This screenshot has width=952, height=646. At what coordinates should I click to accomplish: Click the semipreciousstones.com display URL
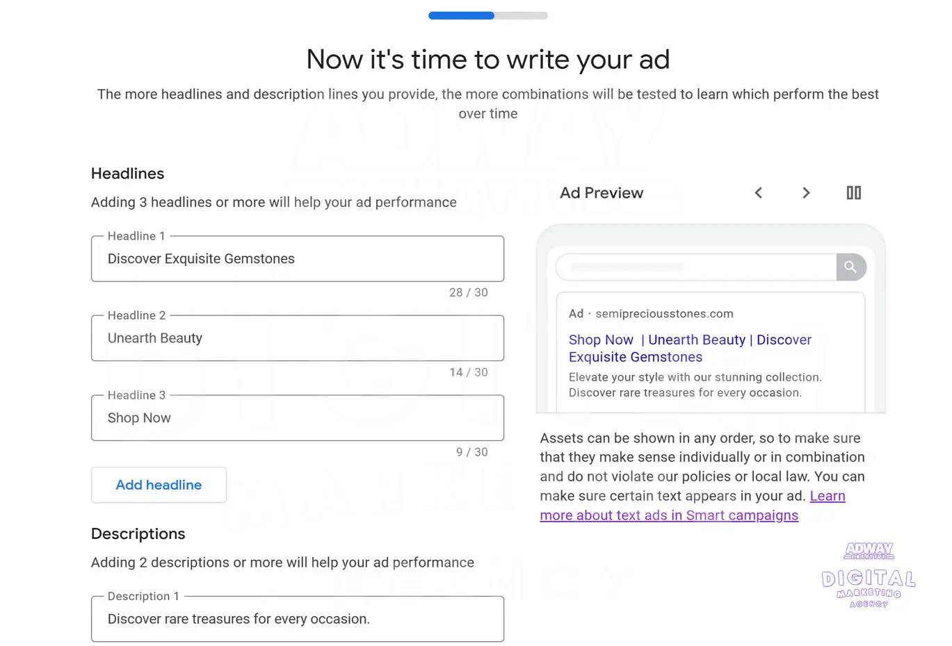(x=663, y=313)
